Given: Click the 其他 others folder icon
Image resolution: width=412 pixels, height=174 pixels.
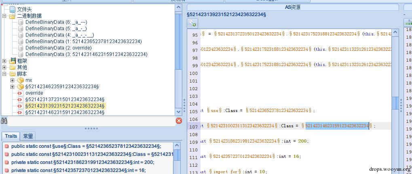Looking at the screenshot, I should pyautogui.click(x=13, y=68).
